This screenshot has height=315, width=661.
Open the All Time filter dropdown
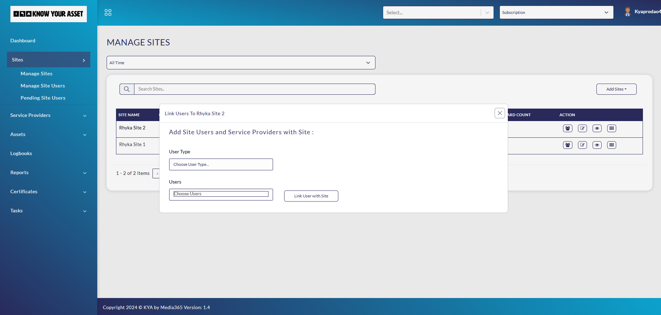(x=241, y=63)
